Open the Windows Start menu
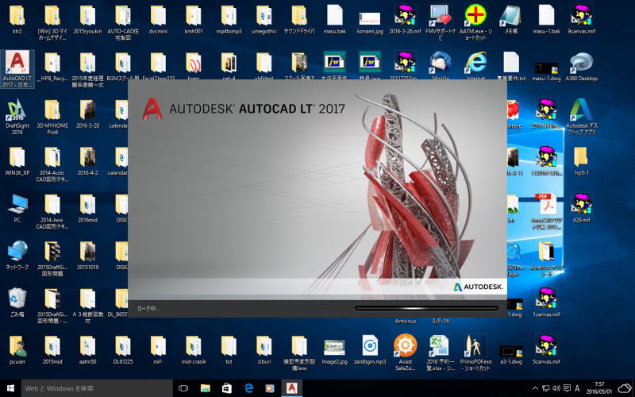635x397 pixels. point(10,388)
